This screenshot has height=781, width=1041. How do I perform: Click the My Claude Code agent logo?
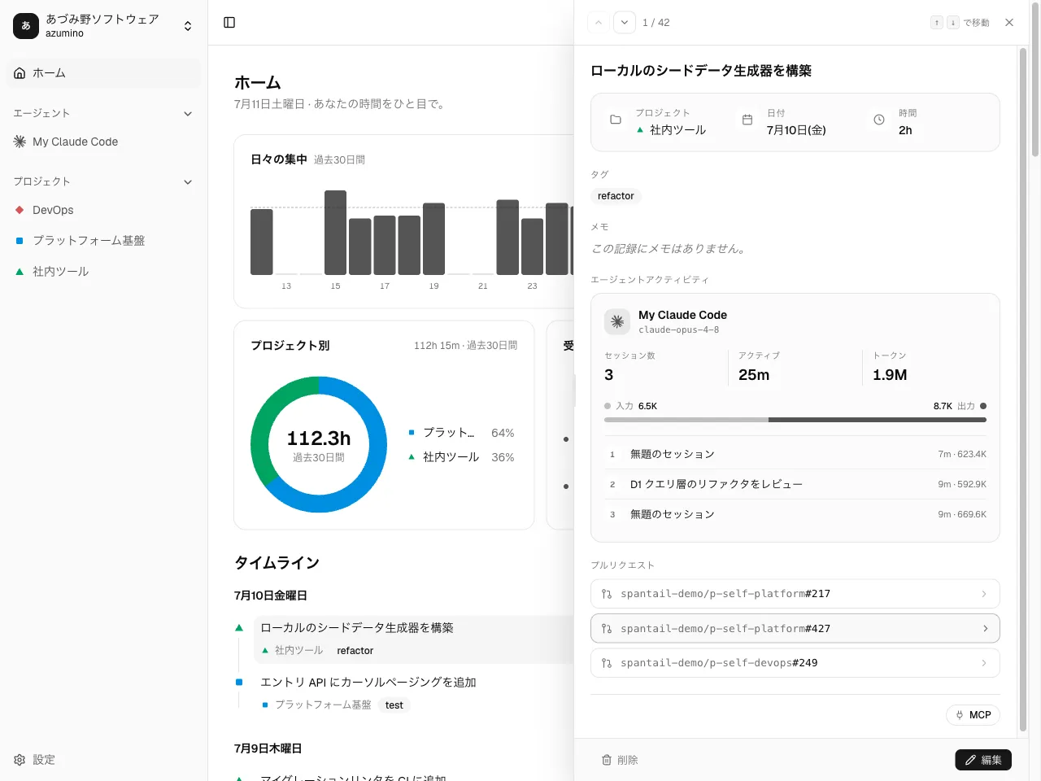click(617, 321)
